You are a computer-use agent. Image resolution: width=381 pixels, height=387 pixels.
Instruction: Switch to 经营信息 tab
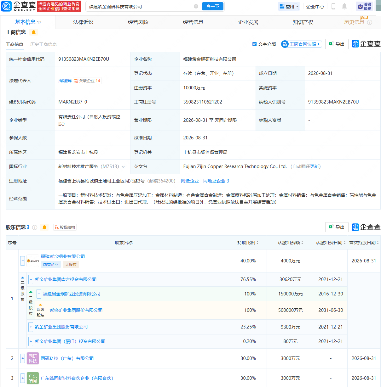tap(193, 22)
